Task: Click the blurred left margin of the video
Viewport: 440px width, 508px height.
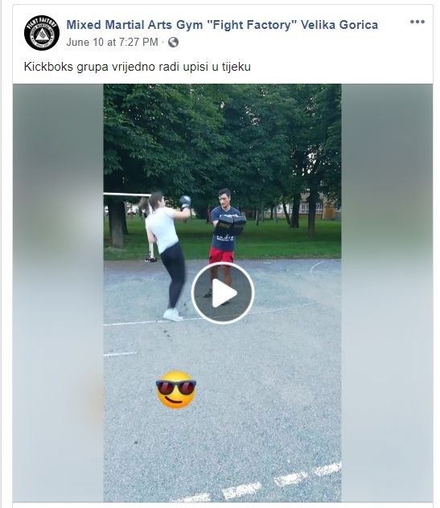Action: 58,293
